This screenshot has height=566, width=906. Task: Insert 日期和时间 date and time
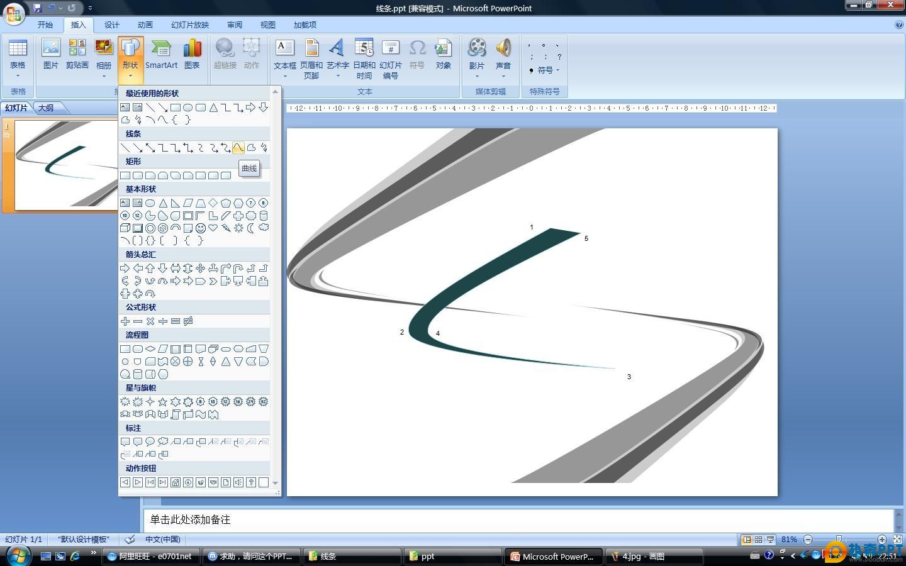(x=364, y=58)
